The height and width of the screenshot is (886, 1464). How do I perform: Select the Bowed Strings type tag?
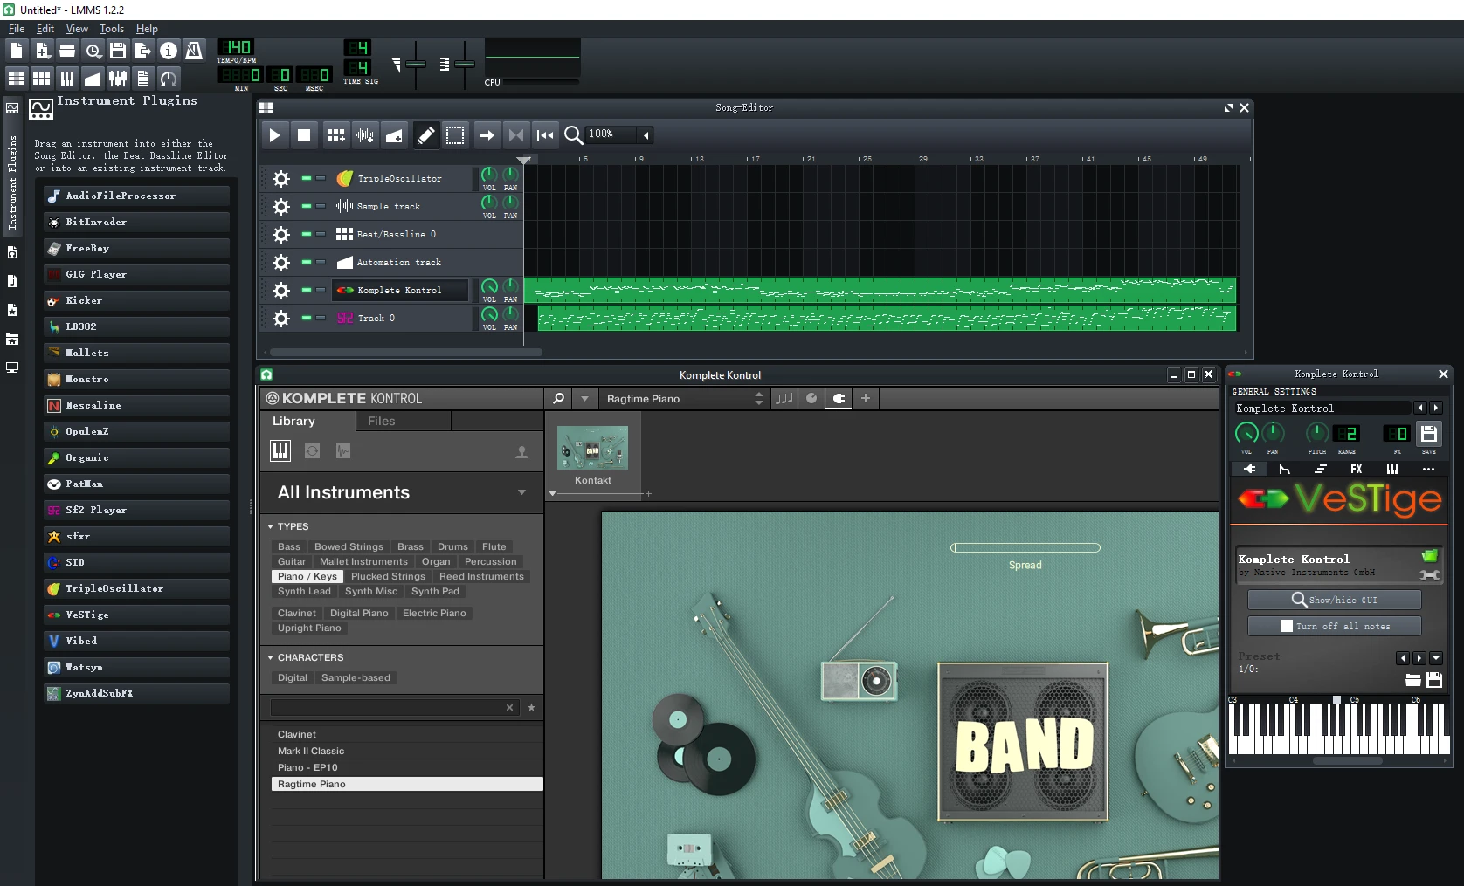coord(349,546)
